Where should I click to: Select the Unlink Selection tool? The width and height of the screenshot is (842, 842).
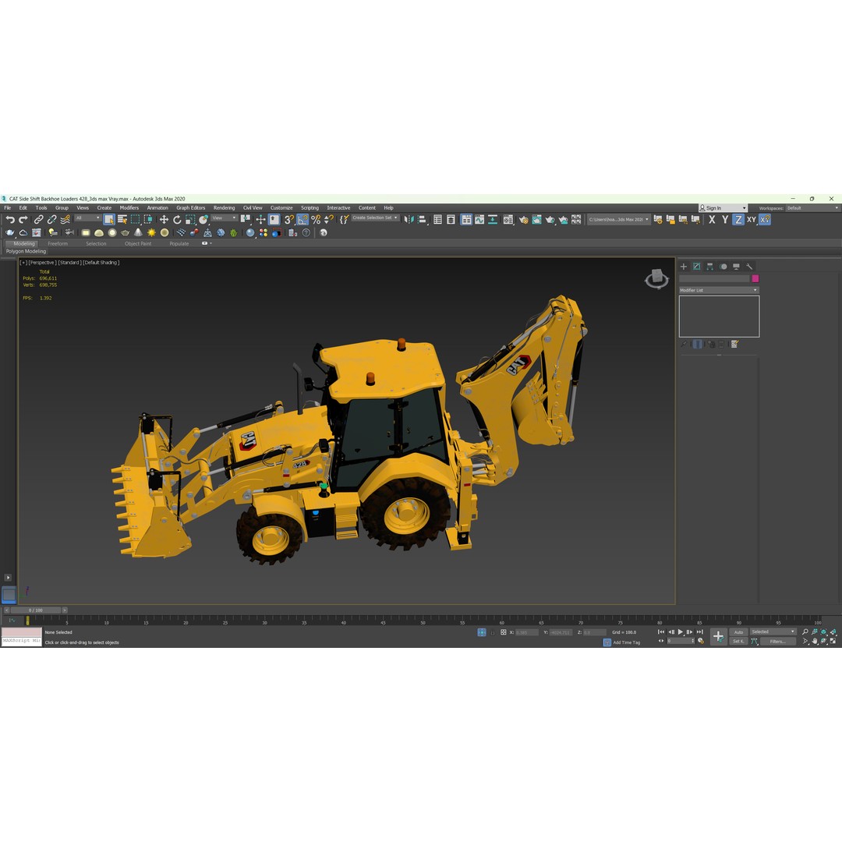click(51, 220)
